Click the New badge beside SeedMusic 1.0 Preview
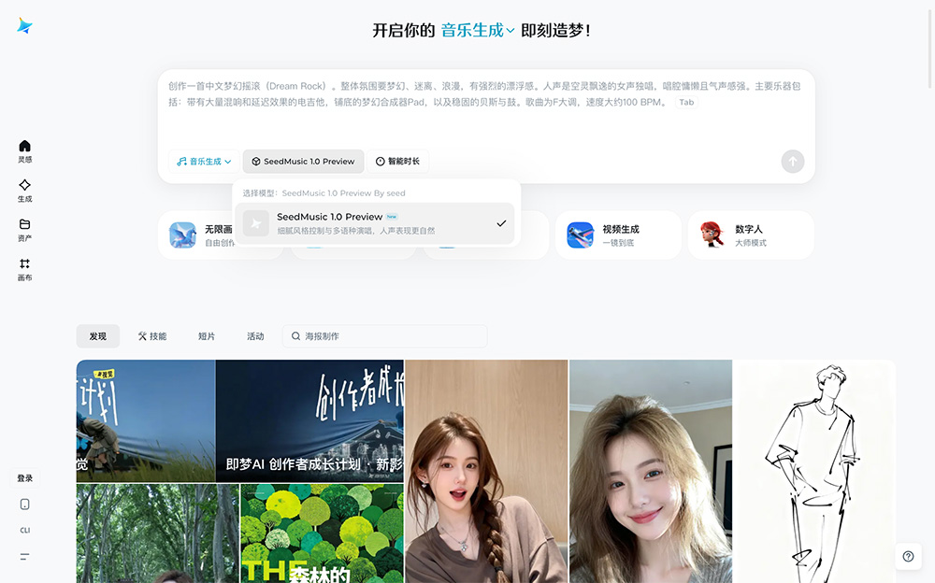The height and width of the screenshot is (583, 935). coord(392,217)
